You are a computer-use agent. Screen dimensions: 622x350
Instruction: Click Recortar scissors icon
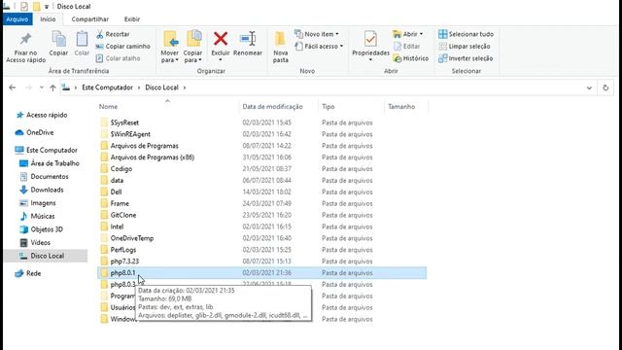click(x=99, y=35)
